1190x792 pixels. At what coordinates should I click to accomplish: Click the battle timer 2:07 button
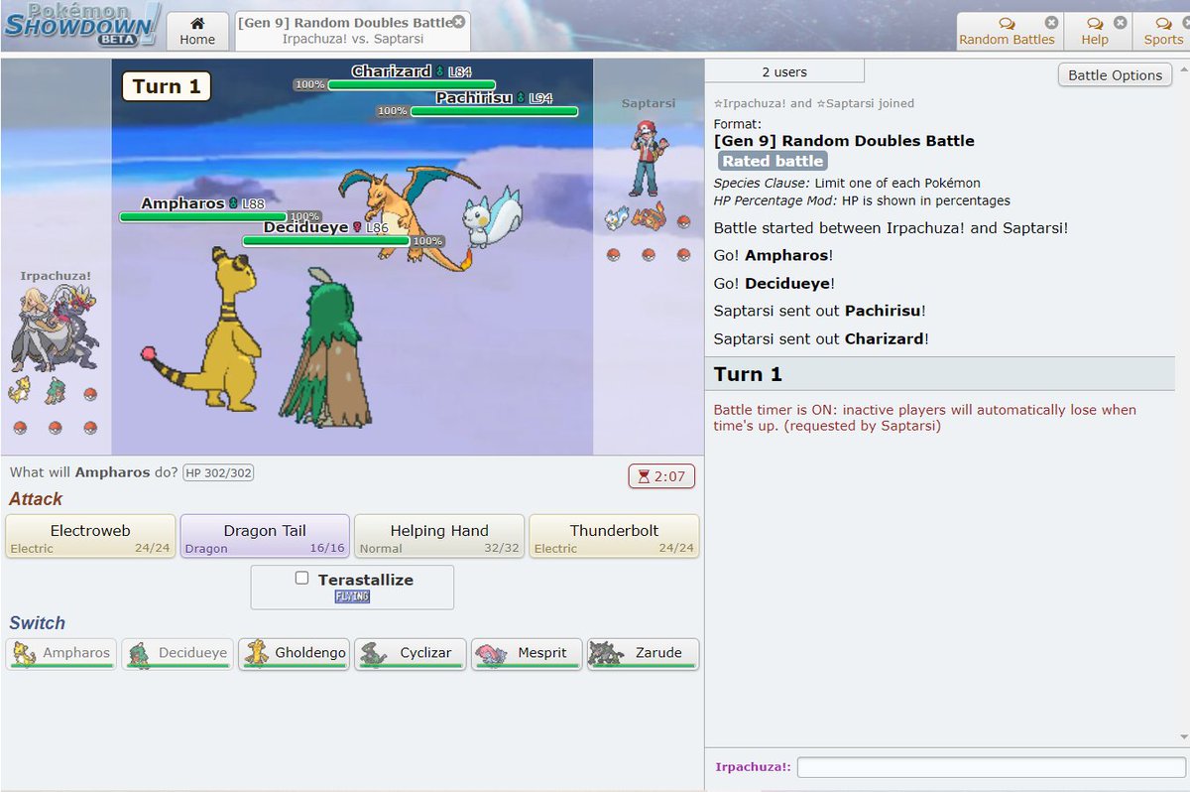click(661, 476)
